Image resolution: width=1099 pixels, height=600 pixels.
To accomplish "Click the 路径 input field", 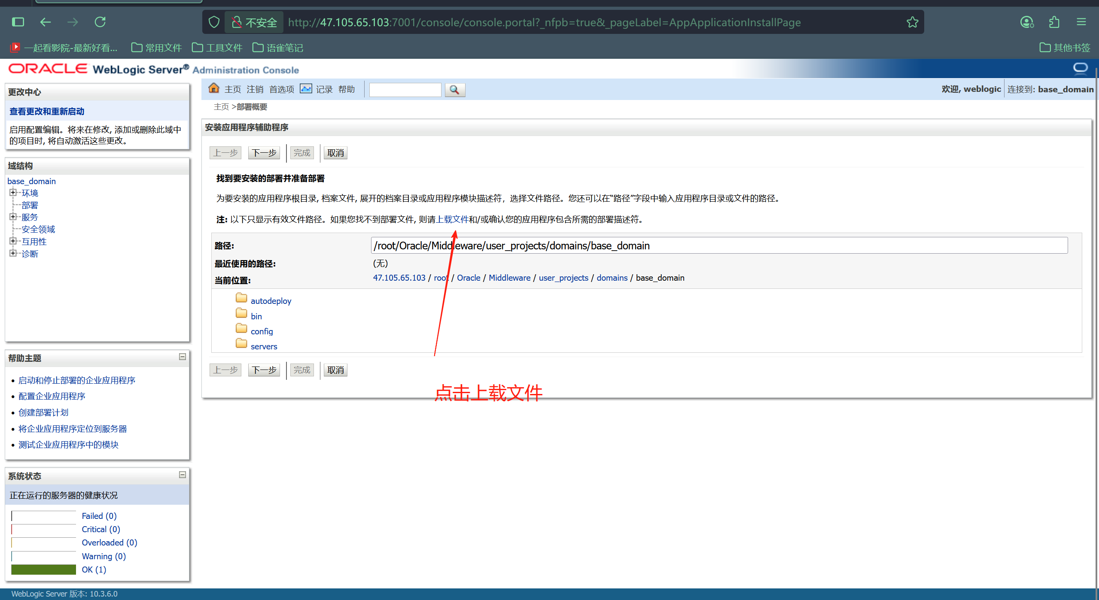I will (x=719, y=245).
